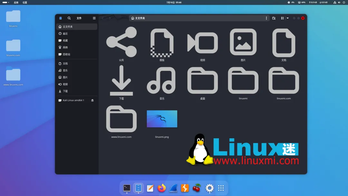Open Kali Linux amd64 1 volume
Screen dimensions: 348x196
(x=73, y=100)
